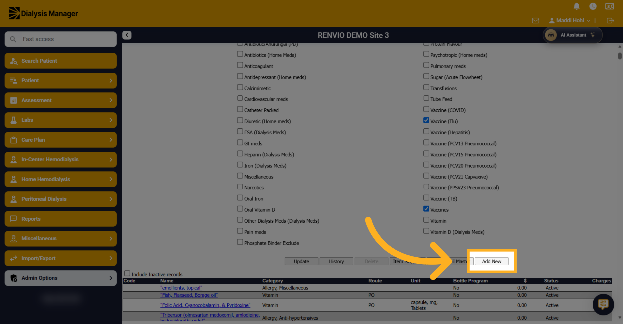Check the Anticoagulant checkbox

click(240, 65)
